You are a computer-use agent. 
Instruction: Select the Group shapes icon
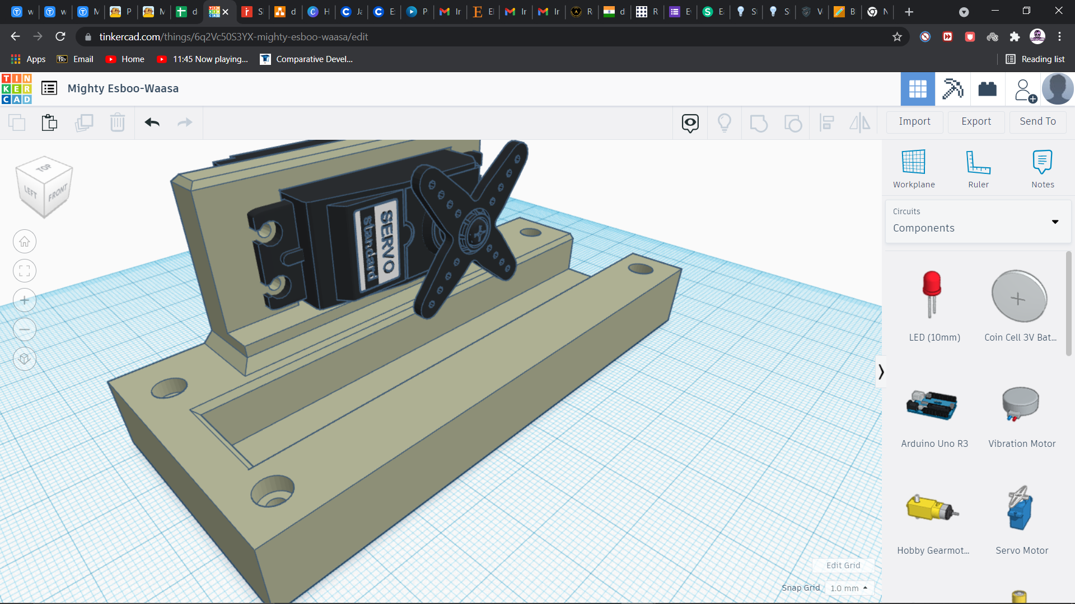click(x=759, y=122)
